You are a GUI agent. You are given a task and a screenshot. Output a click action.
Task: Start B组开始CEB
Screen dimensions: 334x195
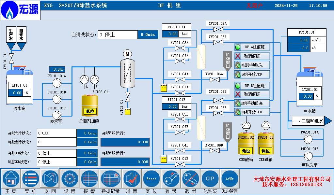[x=252, y=112]
